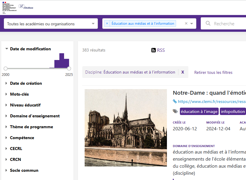Expand the Niveau éducatif filter
Screen dimensions: 246x180
(x=6, y=105)
